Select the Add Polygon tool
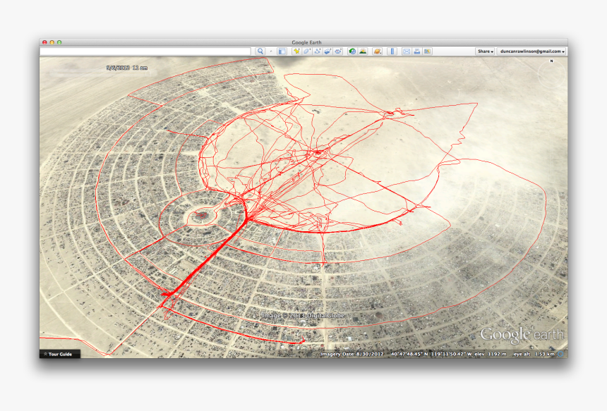 pos(306,51)
